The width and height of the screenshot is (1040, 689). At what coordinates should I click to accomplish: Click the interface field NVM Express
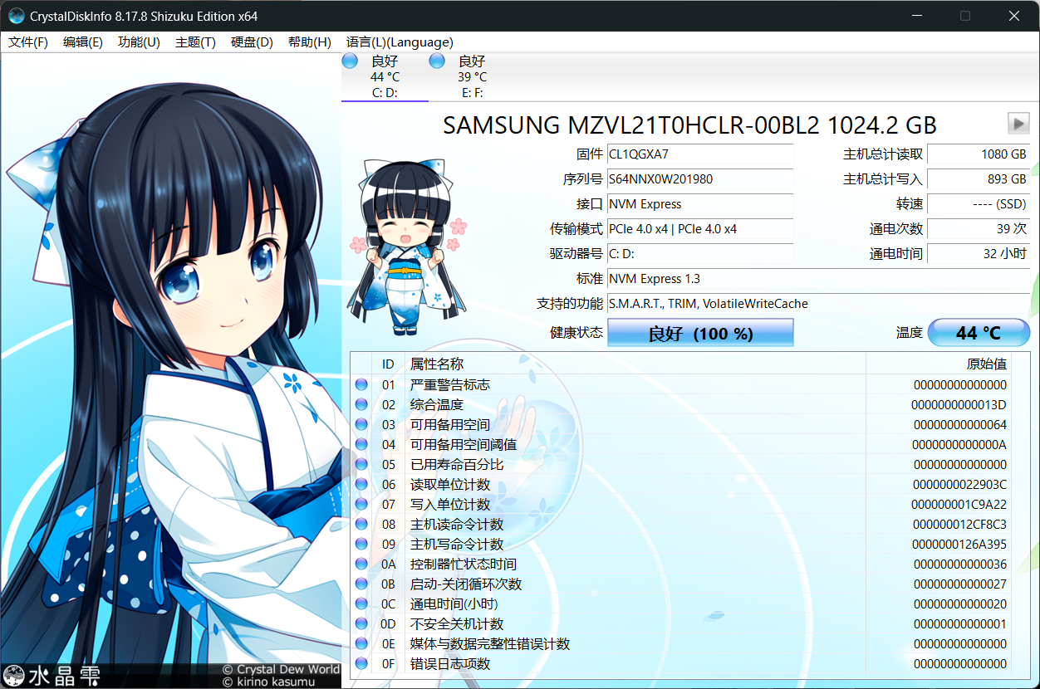click(x=699, y=204)
